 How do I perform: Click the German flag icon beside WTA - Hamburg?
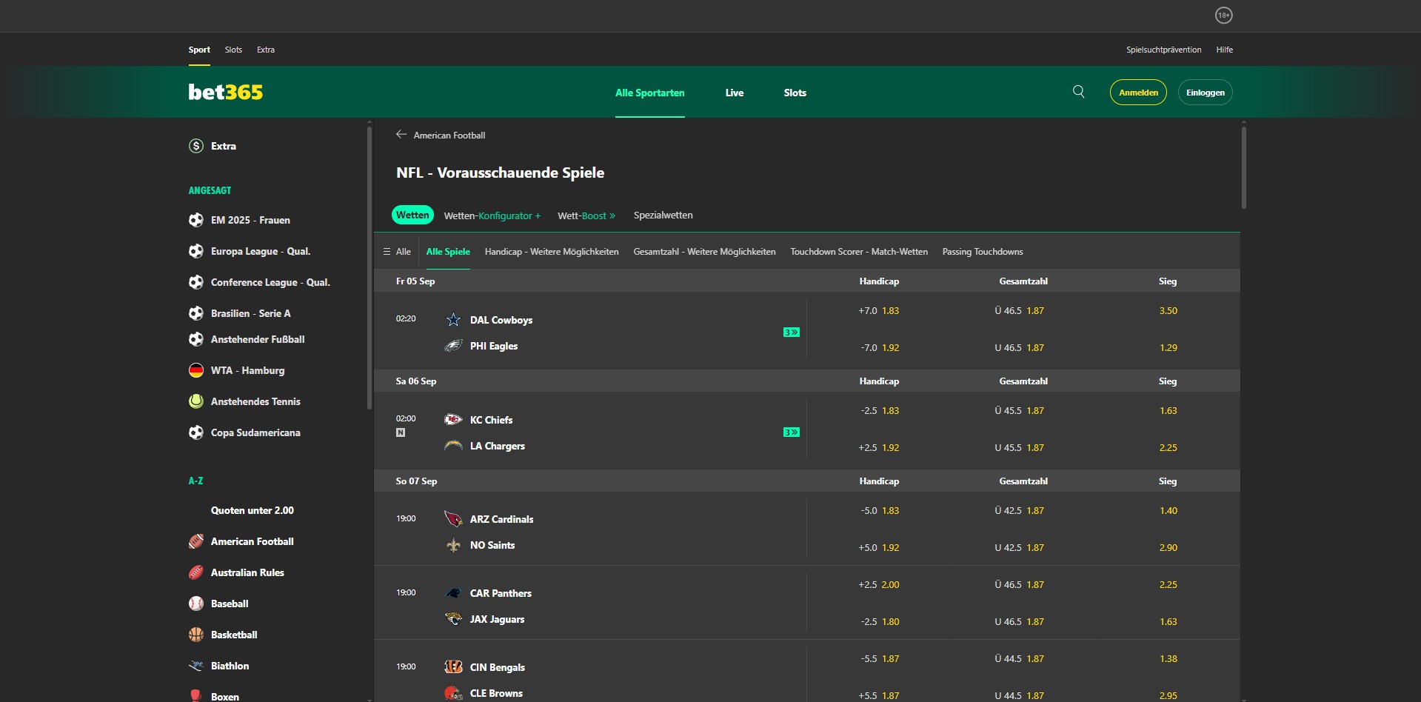point(195,370)
